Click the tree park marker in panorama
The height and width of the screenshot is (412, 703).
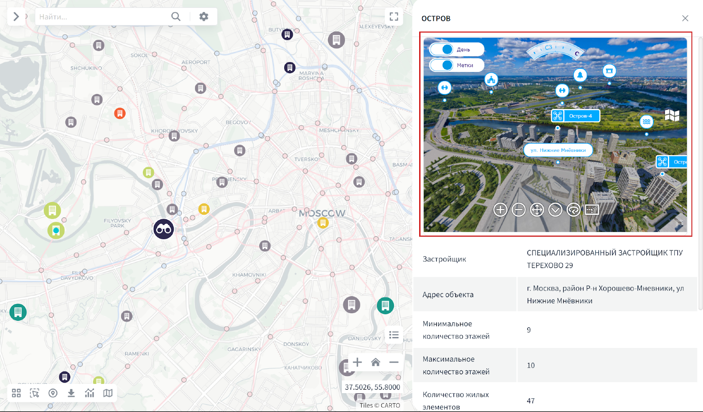[580, 75]
